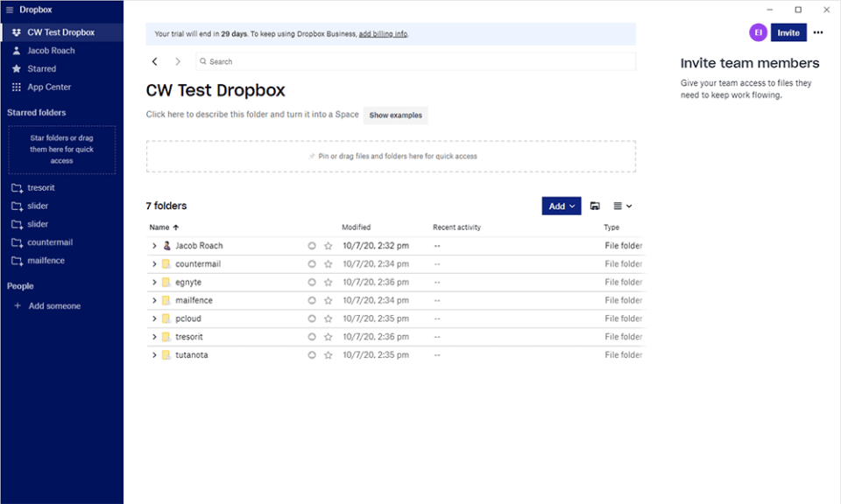
Task: Open the Add dropdown button
Action: coord(561,206)
